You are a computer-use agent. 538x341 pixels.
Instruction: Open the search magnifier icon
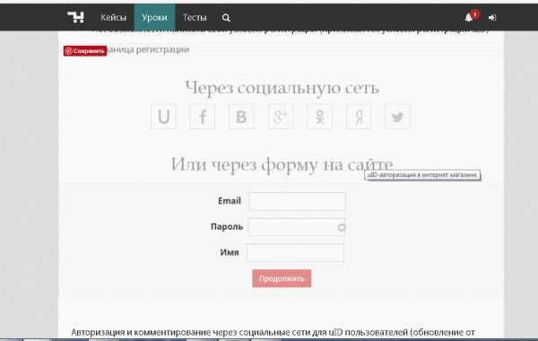pyautogui.click(x=226, y=18)
